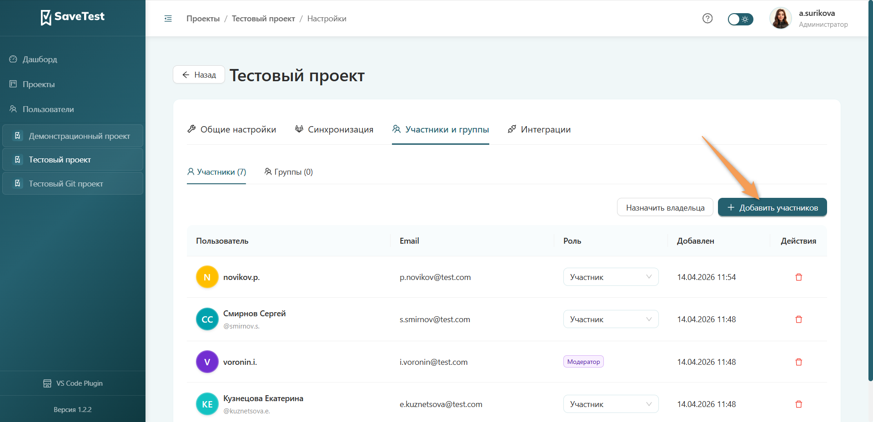The image size is (873, 422).
Task: Click email p.novikov@test.com
Action: click(435, 277)
